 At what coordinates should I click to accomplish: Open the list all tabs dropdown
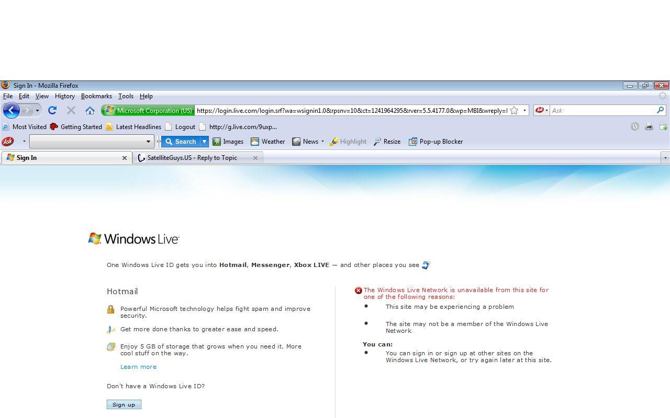pos(665,157)
